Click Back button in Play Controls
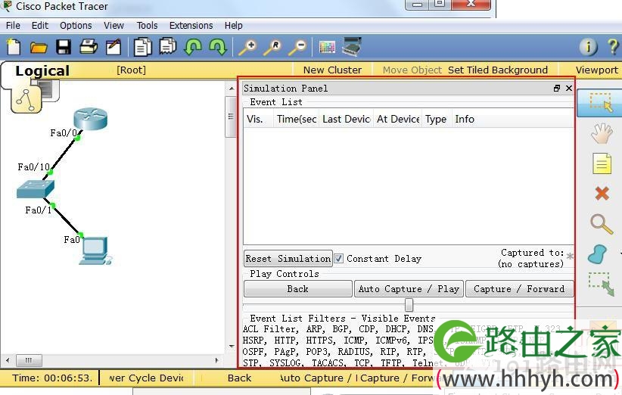The height and width of the screenshot is (395, 622). tap(298, 289)
